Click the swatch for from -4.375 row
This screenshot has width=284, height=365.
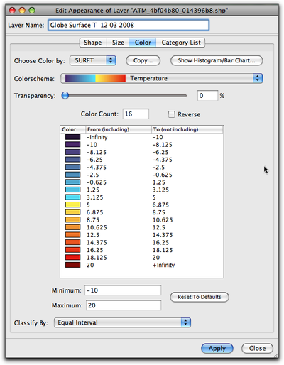73,167
